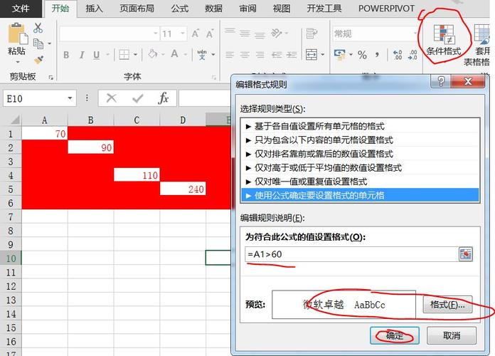495x356 pixels.
Task: Click the formula bar Confirm checkmark icon
Action: click(138, 98)
